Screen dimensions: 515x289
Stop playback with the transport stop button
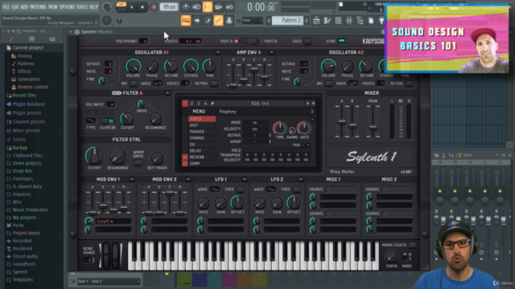(x=142, y=7)
